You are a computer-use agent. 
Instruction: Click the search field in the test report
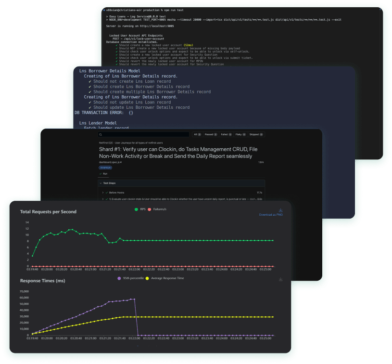[x=143, y=134]
